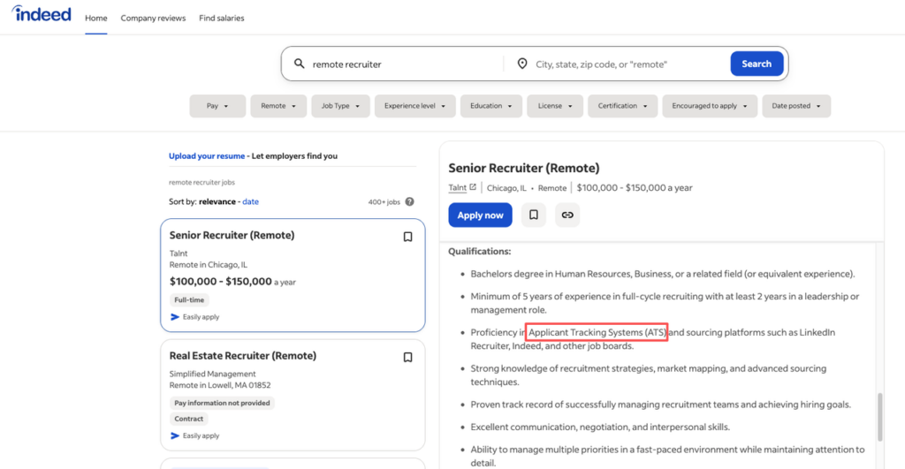Open the Date posted filter

click(x=796, y=106)
